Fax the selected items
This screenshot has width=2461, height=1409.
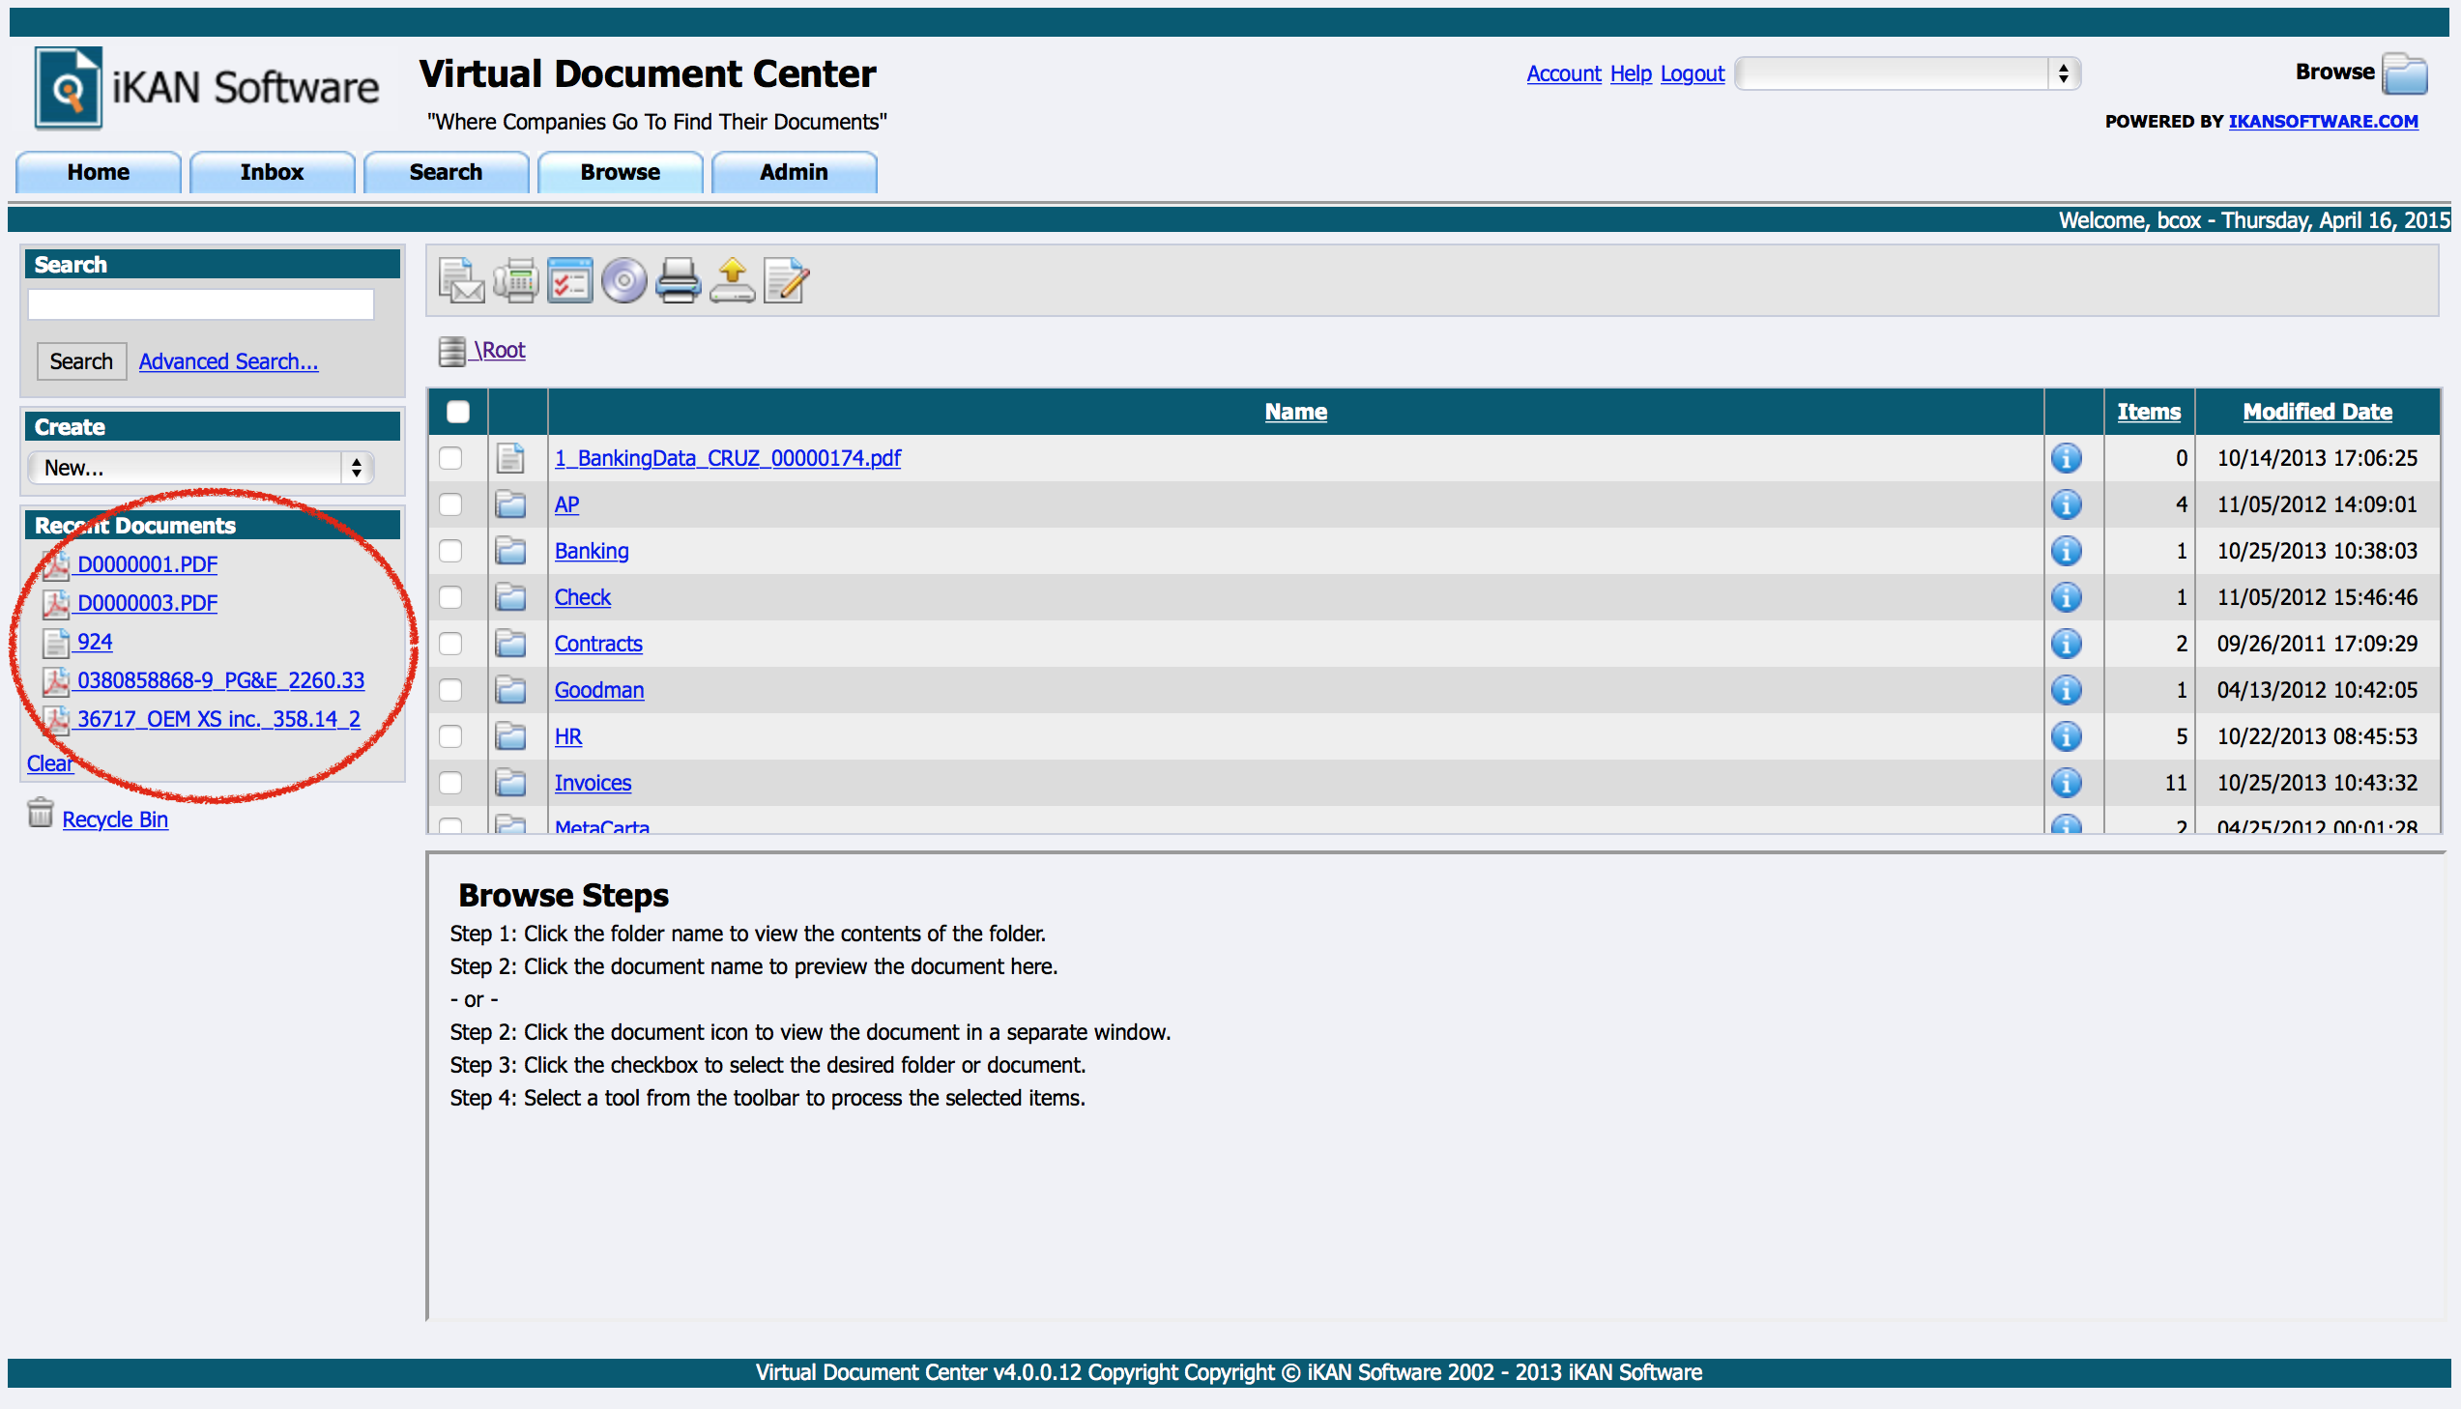pyautogui.click(x=516, y=280)
